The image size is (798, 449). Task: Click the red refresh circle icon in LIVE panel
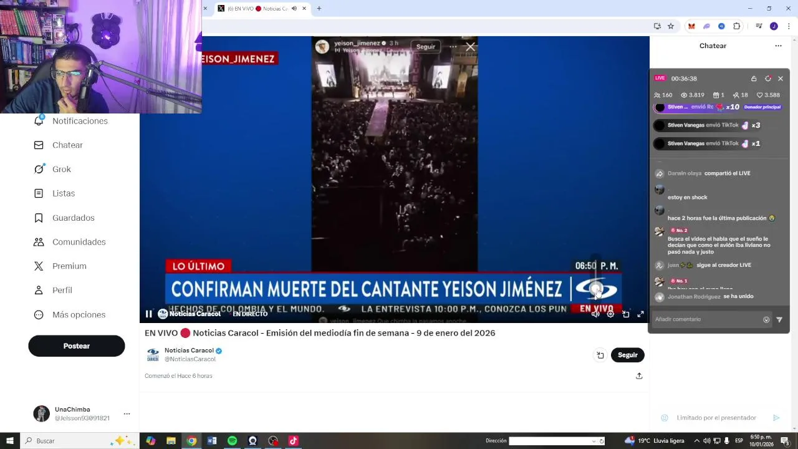(x=768, y=79)
